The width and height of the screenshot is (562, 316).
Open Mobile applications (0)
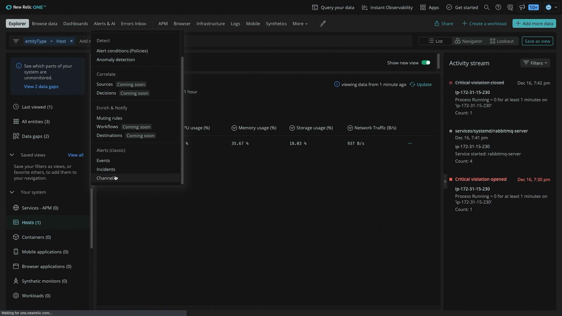pyautogui.click(x=45, y=252)
